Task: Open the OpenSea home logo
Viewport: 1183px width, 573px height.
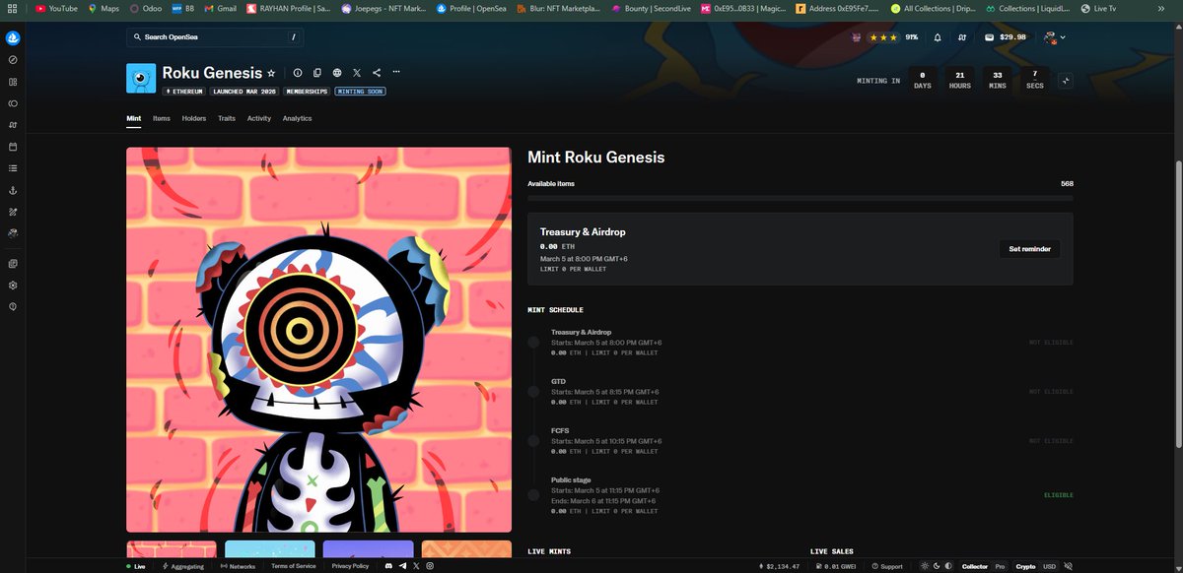Action: [x=13, y=37]
